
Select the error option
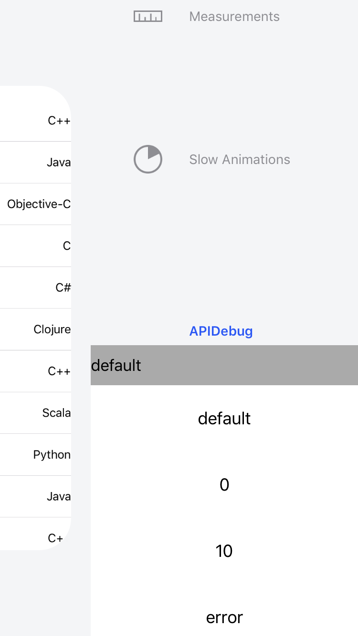224,617
